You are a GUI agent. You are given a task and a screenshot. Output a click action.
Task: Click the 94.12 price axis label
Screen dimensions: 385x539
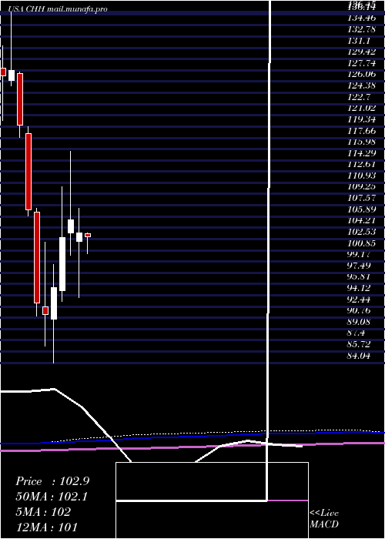coord(359,288)
